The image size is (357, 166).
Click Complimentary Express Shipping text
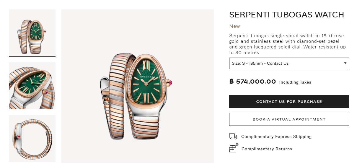276,136
